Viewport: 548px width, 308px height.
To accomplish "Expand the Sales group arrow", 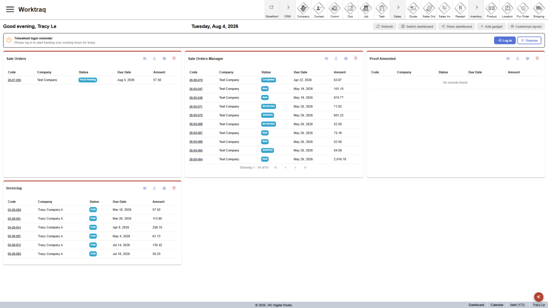I will pos(398,7).
